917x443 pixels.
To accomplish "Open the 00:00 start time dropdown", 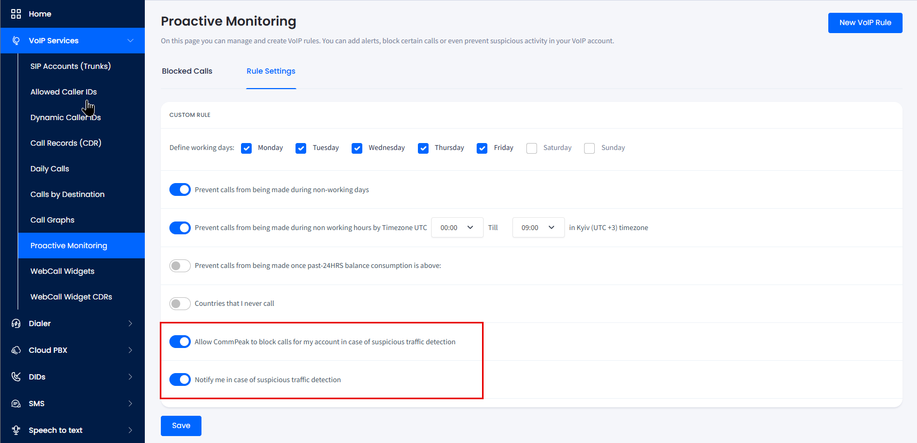I will click(457, 227).
